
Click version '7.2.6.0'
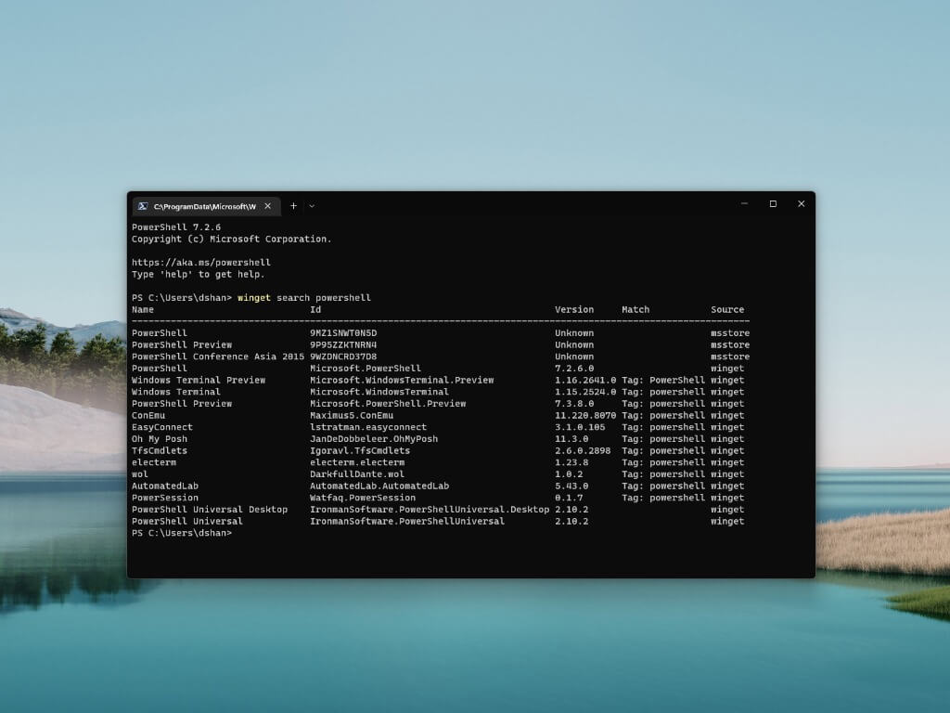click(x=574, y=368)
